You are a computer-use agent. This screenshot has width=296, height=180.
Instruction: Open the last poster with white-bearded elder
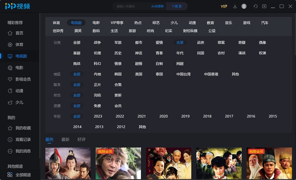pos(269,163)
